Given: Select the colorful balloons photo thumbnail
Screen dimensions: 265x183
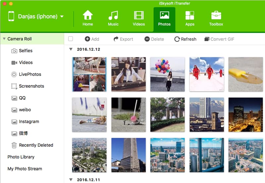Looking at the screenshot, I should (x=167, y=74).
